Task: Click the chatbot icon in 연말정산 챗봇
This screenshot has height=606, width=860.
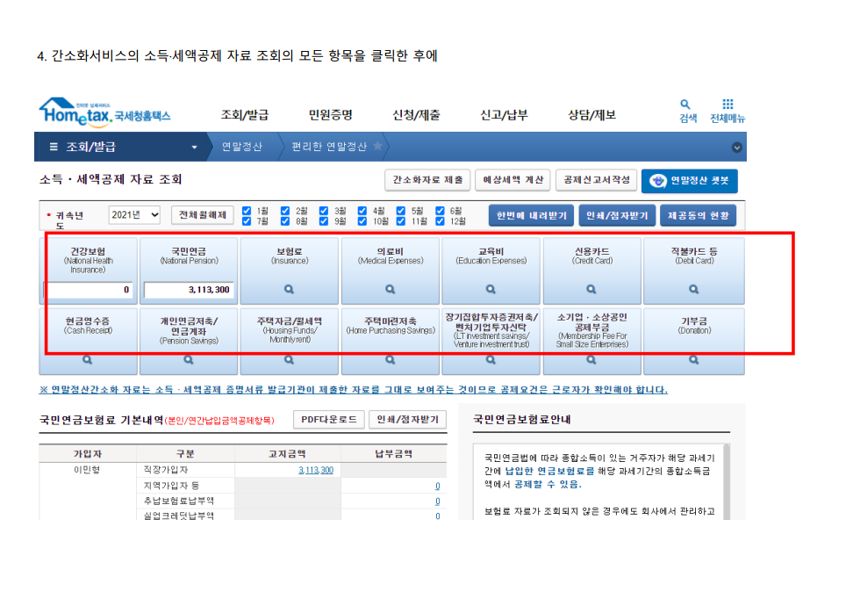Action: point(657,181)
